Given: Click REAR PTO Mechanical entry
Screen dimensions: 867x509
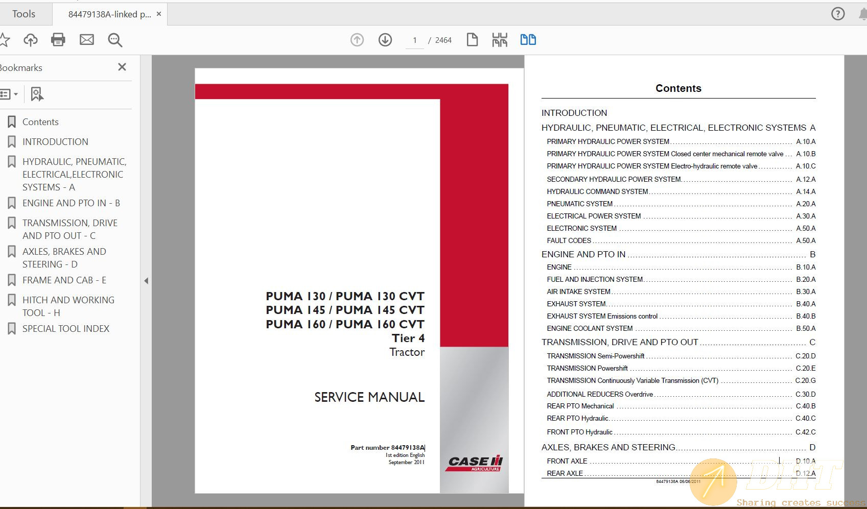Looking at the screenshot, I should (681, 406).
